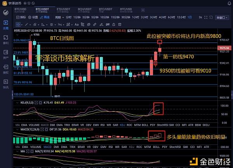The image size is (233, 168).
Task: Click the trash icon to delete drawings
Action: click(x=120, y=25)
